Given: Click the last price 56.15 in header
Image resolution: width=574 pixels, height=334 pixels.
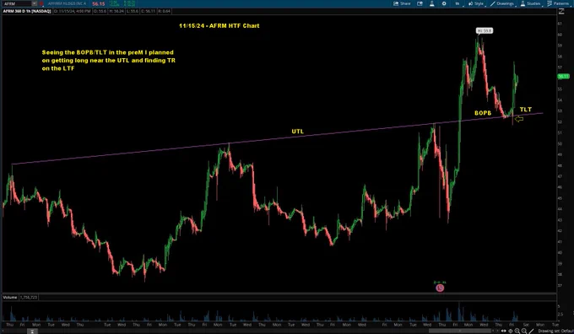Looking at the screenshot, I should tap(99, 3).
